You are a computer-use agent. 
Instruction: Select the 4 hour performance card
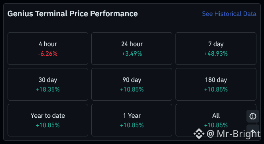(x=48, y=49)
